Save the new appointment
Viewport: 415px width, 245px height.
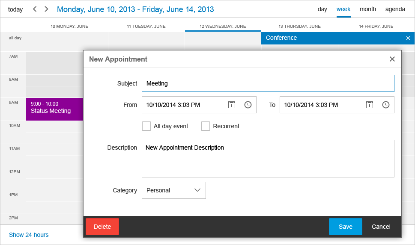point(345,227)
